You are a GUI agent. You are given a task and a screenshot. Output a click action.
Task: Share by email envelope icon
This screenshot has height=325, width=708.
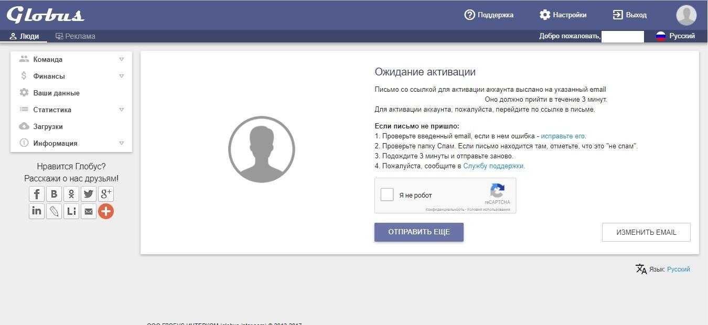[89, 211]
